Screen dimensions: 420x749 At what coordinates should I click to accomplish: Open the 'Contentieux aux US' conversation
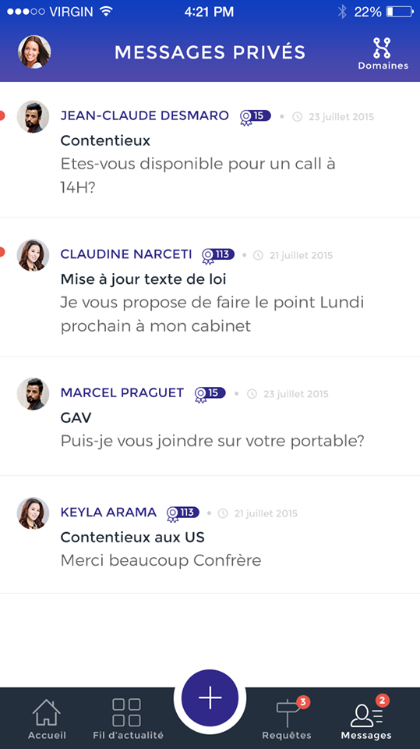pos(210,534)
